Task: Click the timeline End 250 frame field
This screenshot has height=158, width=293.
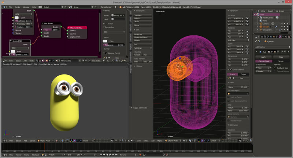Action: click(x=74, y=155)
